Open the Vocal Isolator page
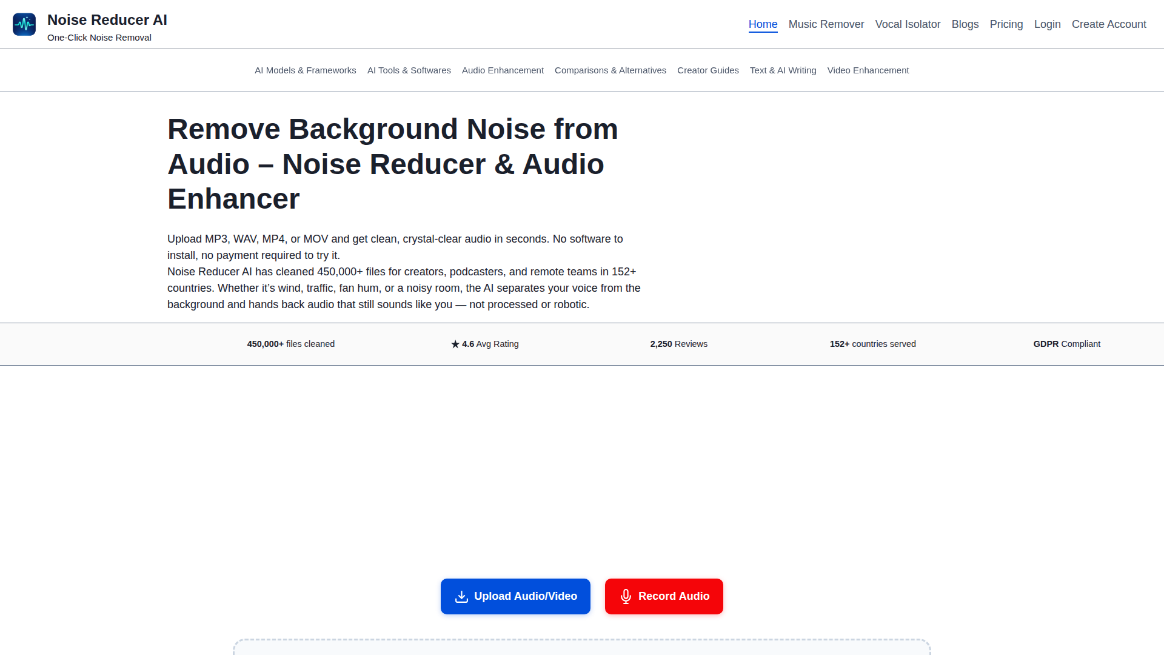This screenshot has width=1164, height=655. pos(908,24)
